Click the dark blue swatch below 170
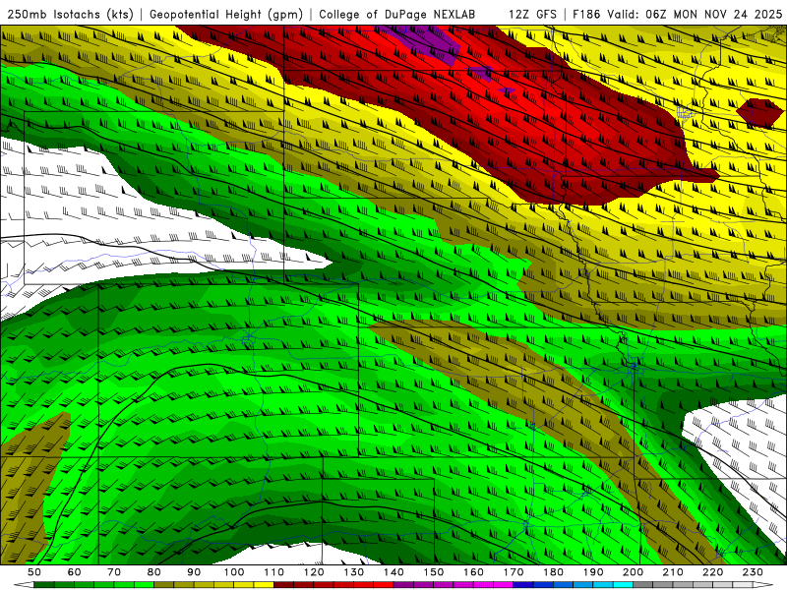The image size is (787, 590). [523, 585]
